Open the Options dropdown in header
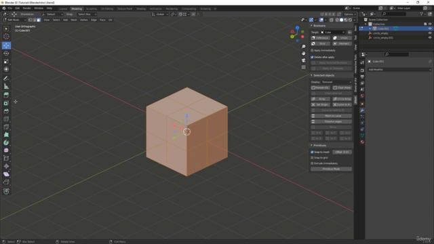This screenshot has width=434, height=244. (x=350, y=14)
